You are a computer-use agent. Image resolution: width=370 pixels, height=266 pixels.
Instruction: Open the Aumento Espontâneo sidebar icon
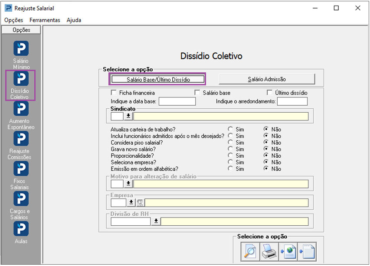pos(21,109)
